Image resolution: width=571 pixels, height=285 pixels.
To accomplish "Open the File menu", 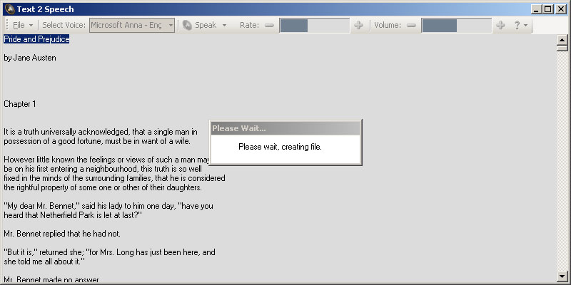I will 19,25.
